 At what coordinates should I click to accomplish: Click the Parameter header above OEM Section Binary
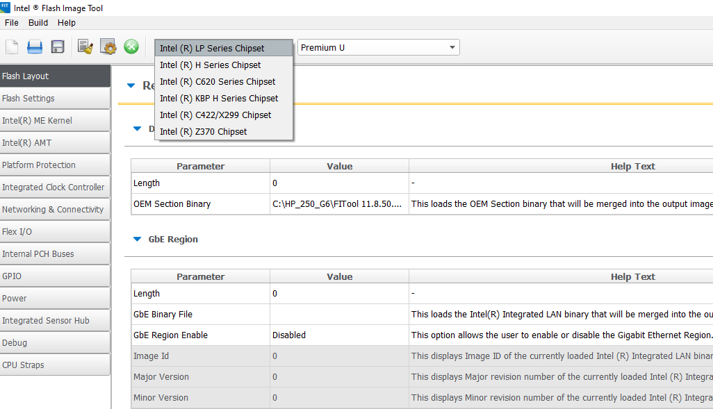coord(201,167)
